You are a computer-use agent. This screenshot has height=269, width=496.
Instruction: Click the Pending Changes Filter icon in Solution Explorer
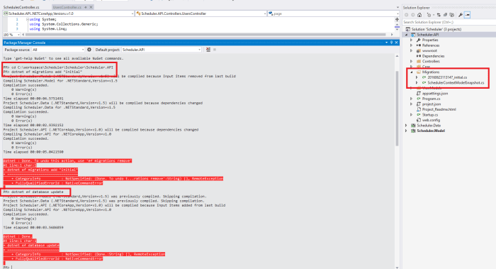[429, 15]
